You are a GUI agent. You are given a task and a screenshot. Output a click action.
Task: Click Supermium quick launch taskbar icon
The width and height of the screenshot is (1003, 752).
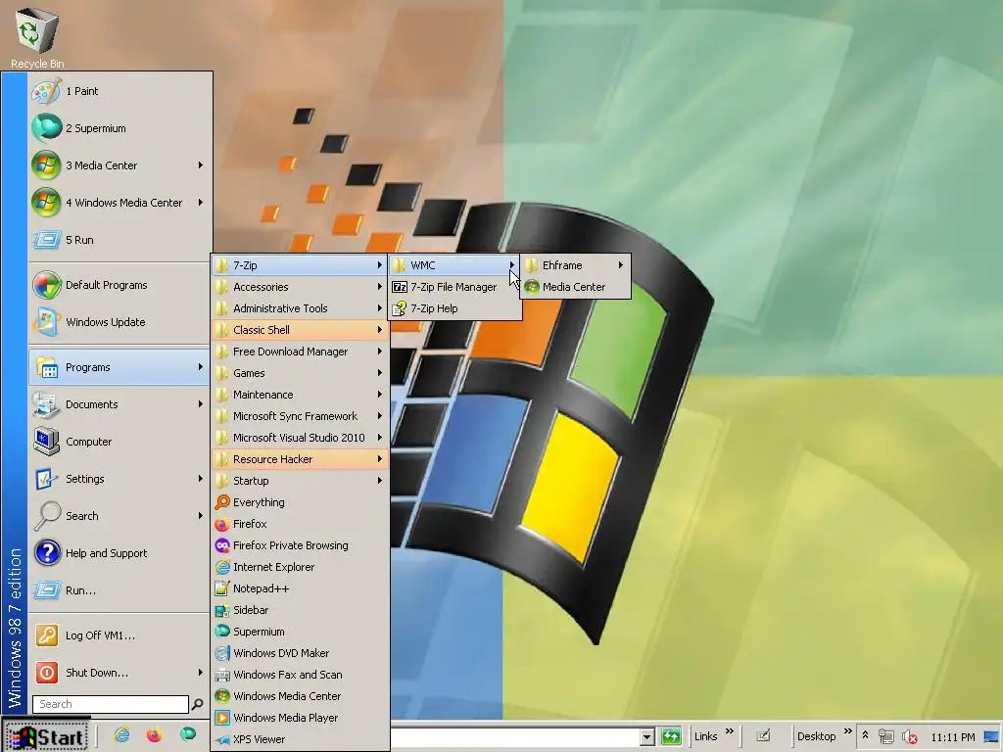[187, 734]
